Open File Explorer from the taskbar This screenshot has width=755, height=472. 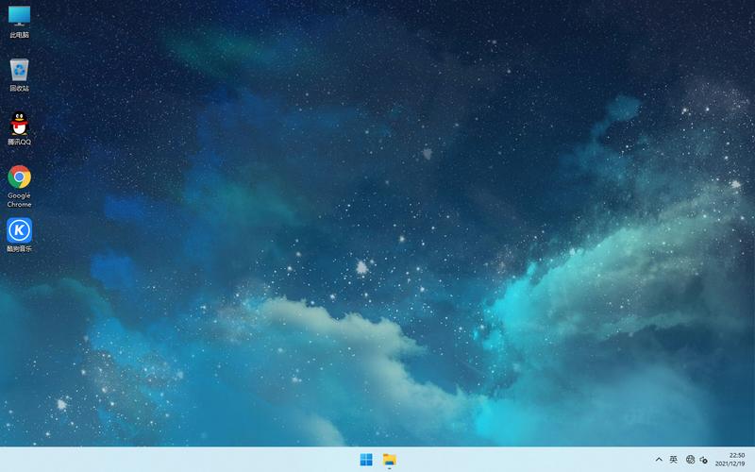(x=390, y=460)
